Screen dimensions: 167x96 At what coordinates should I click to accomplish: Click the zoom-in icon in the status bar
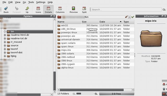[x=96, y=94]
